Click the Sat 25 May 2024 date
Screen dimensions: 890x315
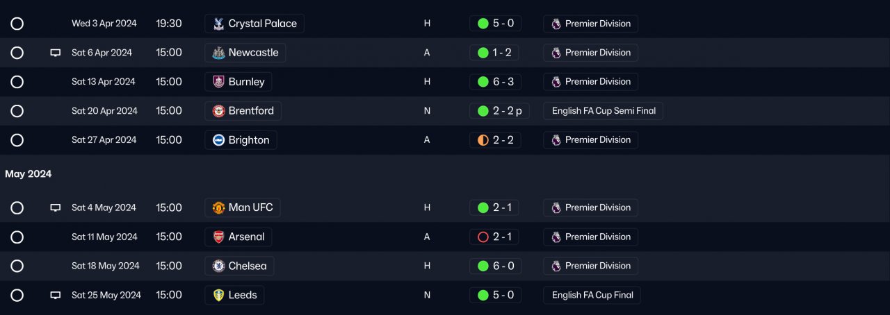coord(106,295)
